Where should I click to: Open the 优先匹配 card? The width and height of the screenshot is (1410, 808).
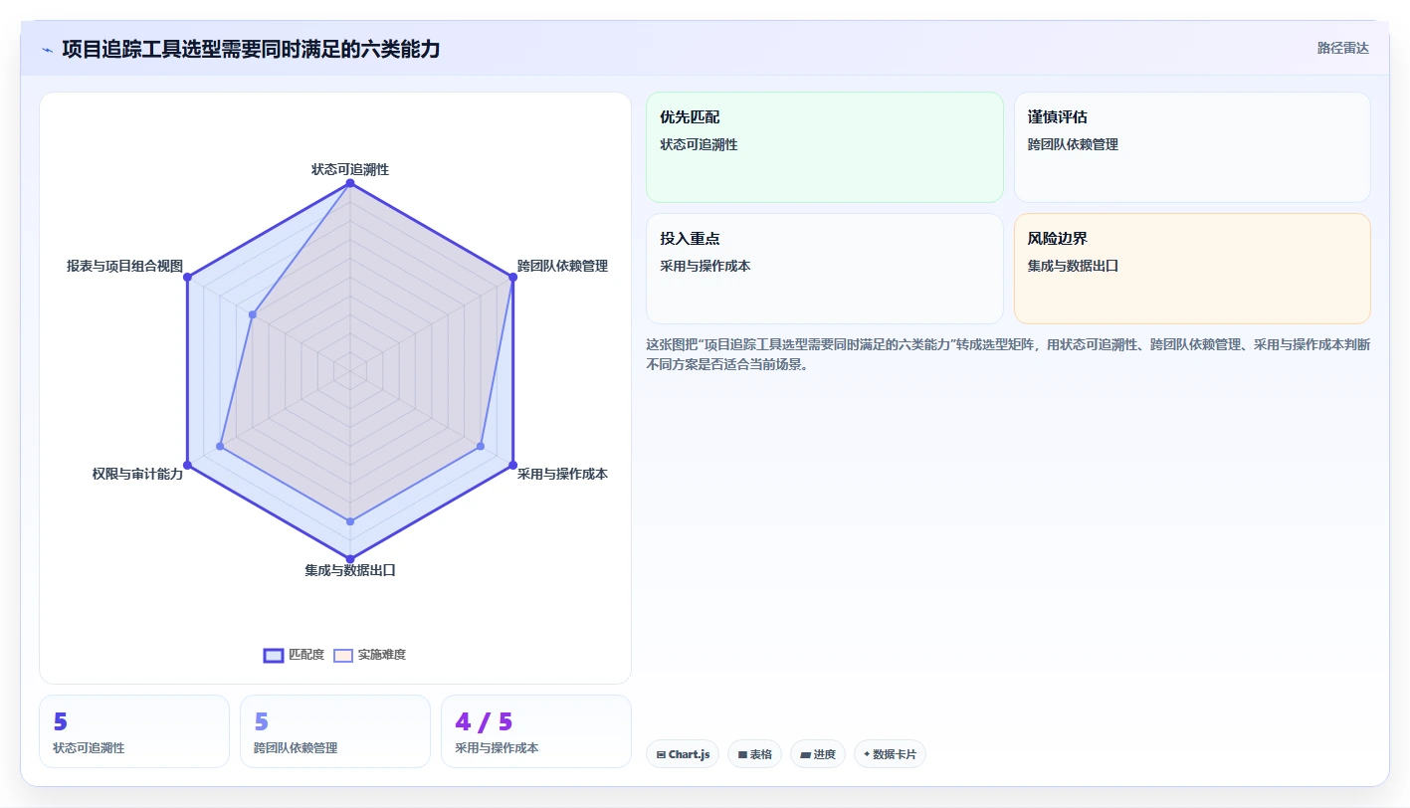click(x=825, y=147)
